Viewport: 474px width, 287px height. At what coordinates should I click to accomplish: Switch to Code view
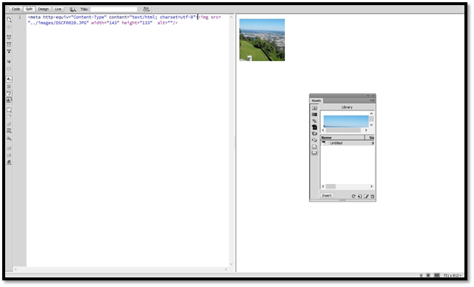point(15,9)
